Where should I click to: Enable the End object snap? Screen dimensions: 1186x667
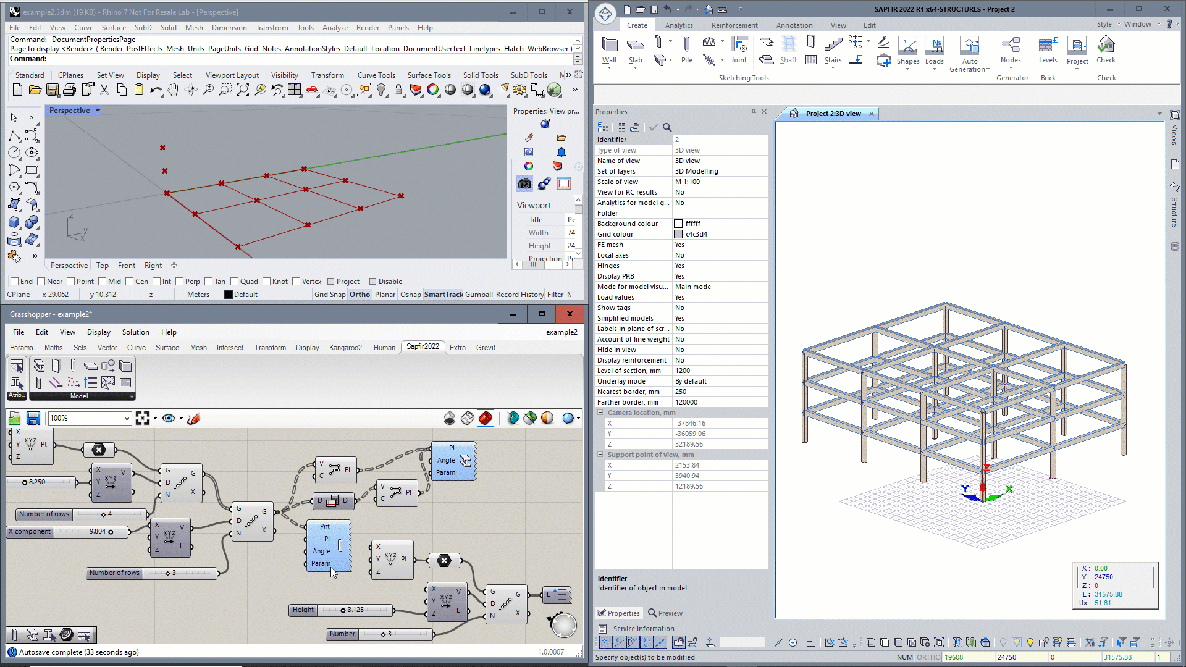tap(15, 281)
